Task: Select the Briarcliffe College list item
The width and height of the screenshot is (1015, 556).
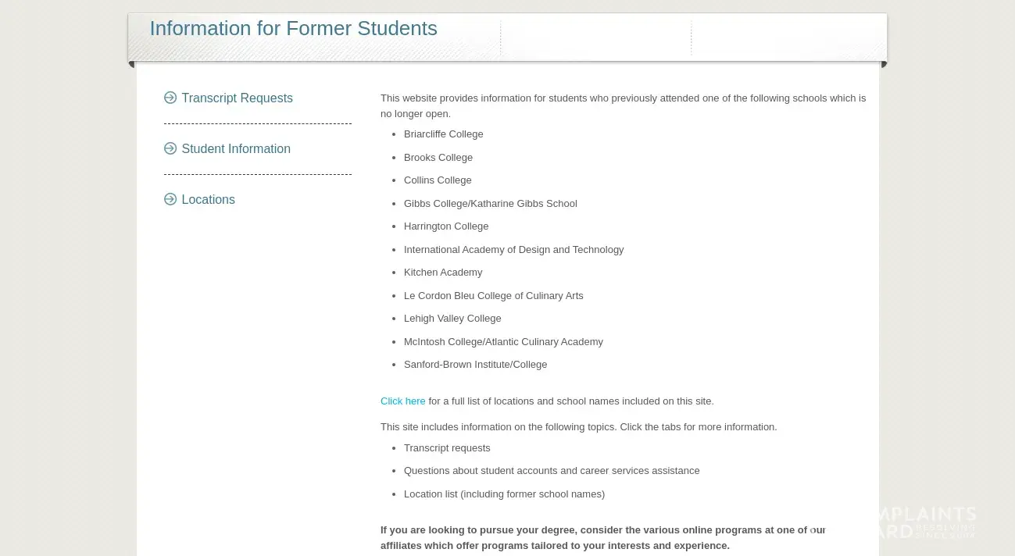Action: pyautogui.click(x=443, y=134)
